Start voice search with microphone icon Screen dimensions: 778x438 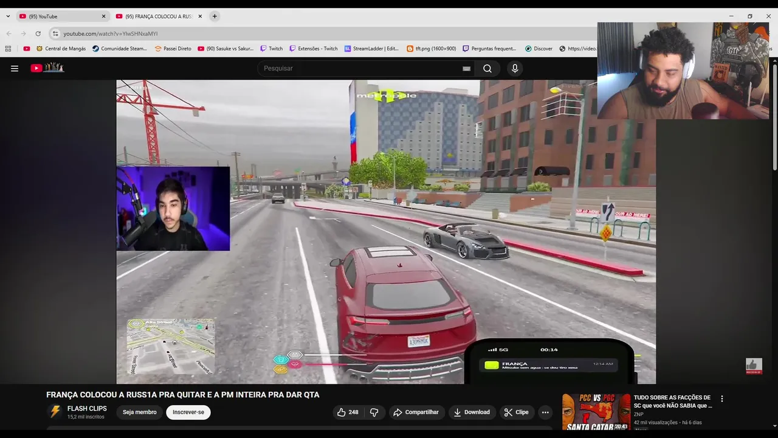click(515, 68)
